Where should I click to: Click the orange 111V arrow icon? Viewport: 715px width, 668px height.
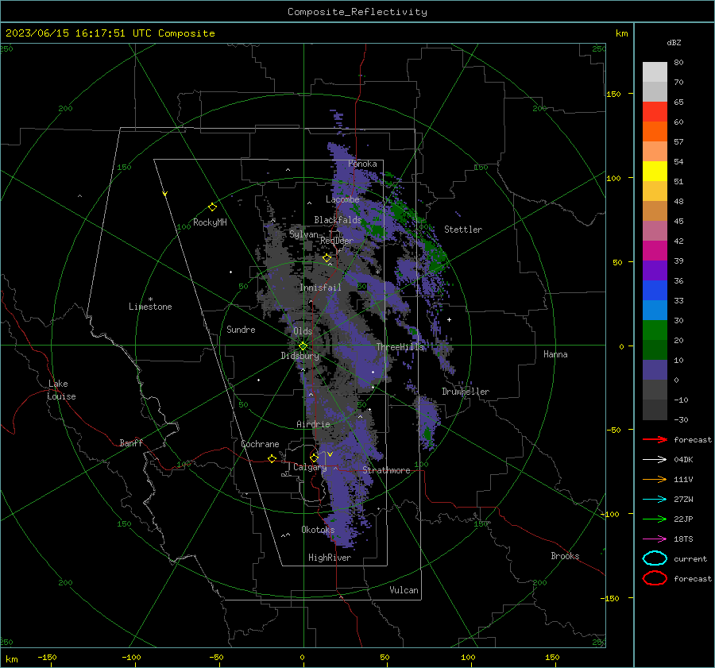(655, 479)
